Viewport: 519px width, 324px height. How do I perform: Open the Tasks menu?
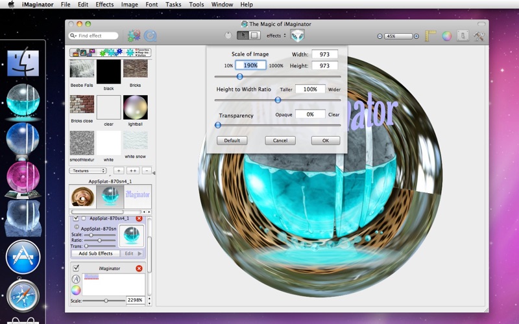coord(173,5)
